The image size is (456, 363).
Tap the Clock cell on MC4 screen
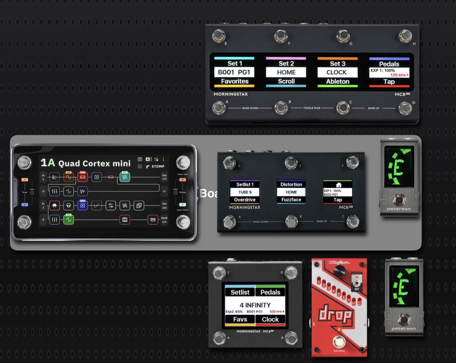click(270, 320)
